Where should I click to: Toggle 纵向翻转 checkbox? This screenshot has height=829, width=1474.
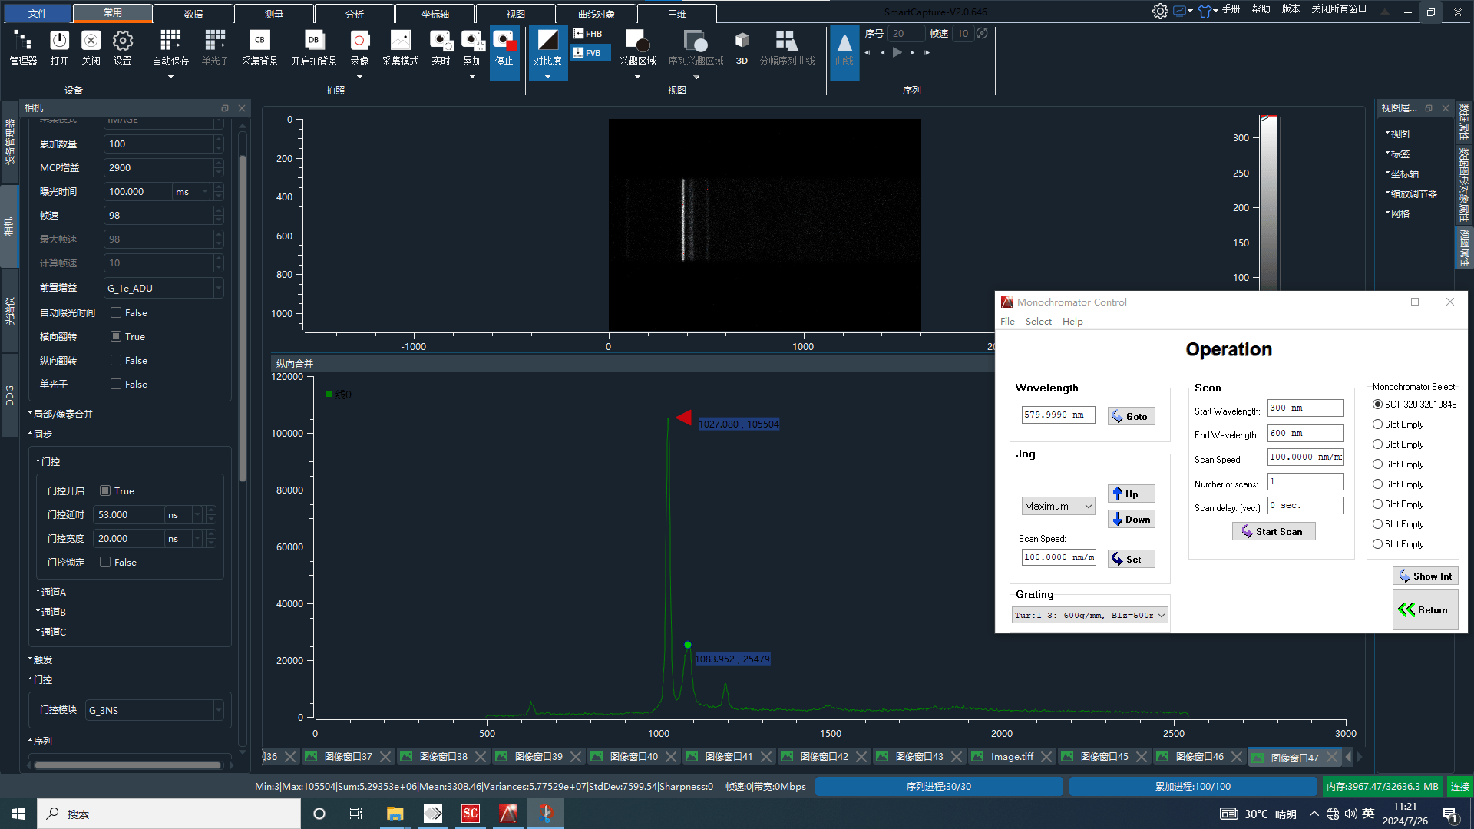pyautogui.click(x=116, y=360)
